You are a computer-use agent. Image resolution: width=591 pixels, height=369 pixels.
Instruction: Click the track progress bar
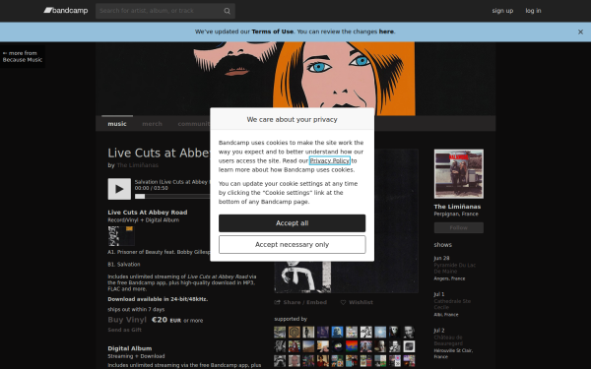[x=172, y=196]
